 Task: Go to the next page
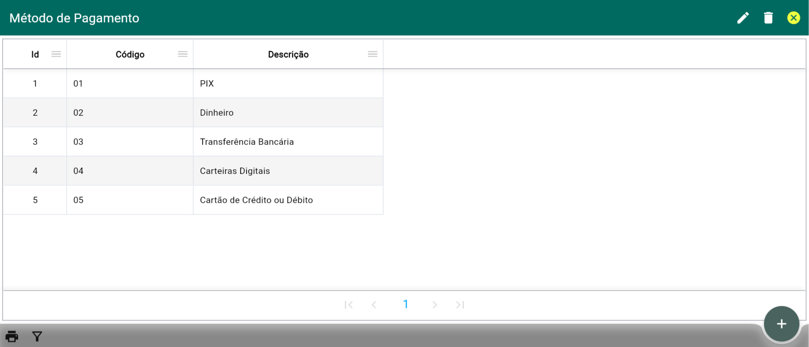tap(435, 304)
